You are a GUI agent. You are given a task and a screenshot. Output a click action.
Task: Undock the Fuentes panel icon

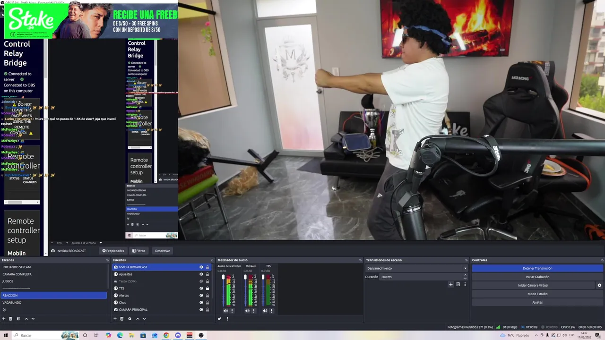coord(212,260)
